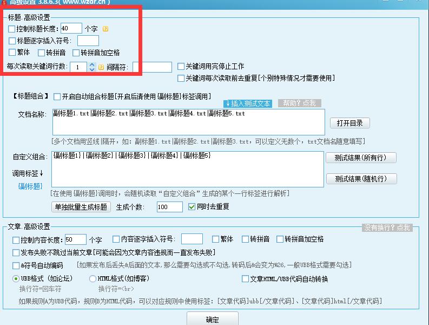
Task: Enable 关键词用完停止工作 checkbox
Action: pyautogui.click(x=181, y=67)
